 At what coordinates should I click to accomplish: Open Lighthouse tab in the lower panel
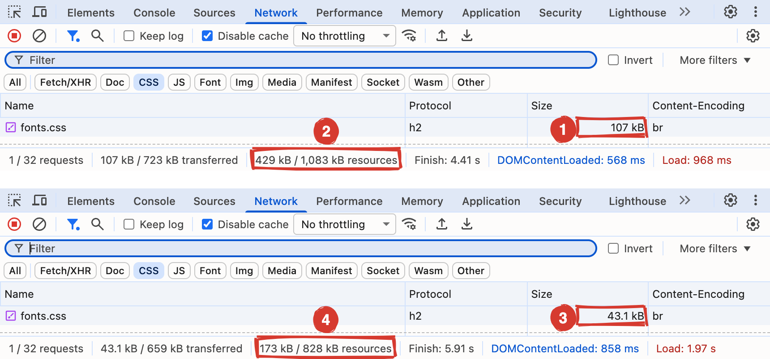tap(637, 201)
